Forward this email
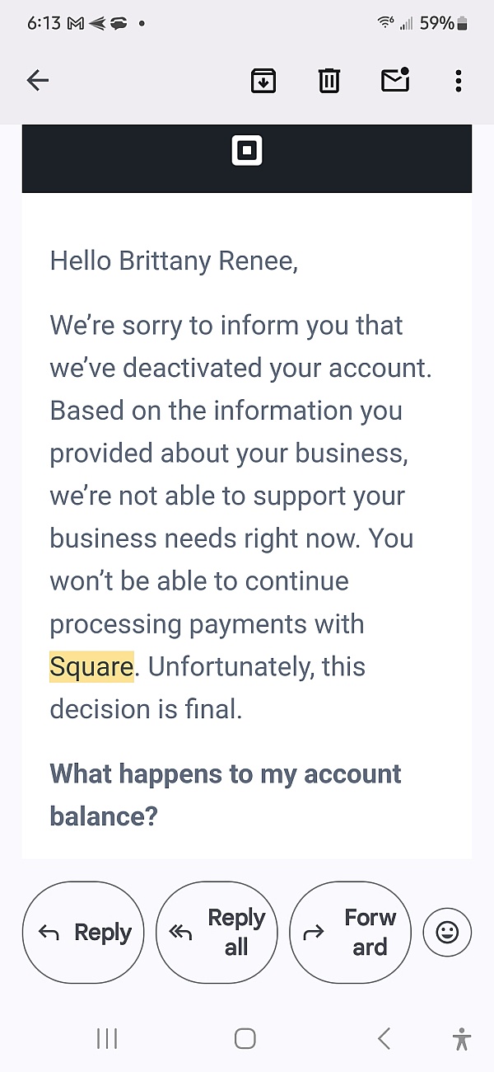Screen dimensions: 494x1072 (350, 933)
